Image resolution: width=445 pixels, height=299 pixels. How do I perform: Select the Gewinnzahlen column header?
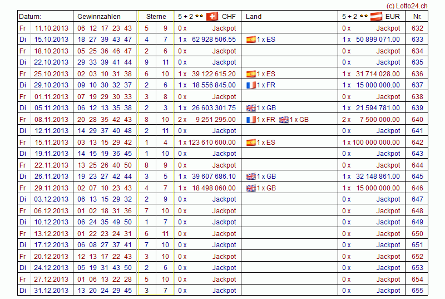click(98, 17)
